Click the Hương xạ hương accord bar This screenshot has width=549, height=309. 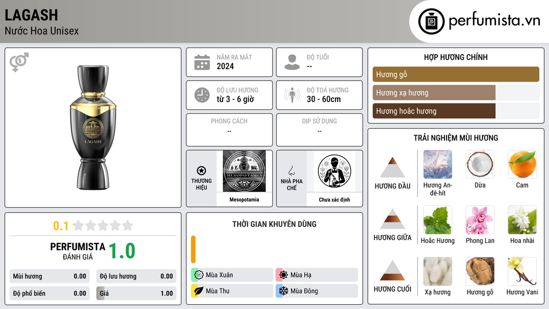[x=456, y=92]
